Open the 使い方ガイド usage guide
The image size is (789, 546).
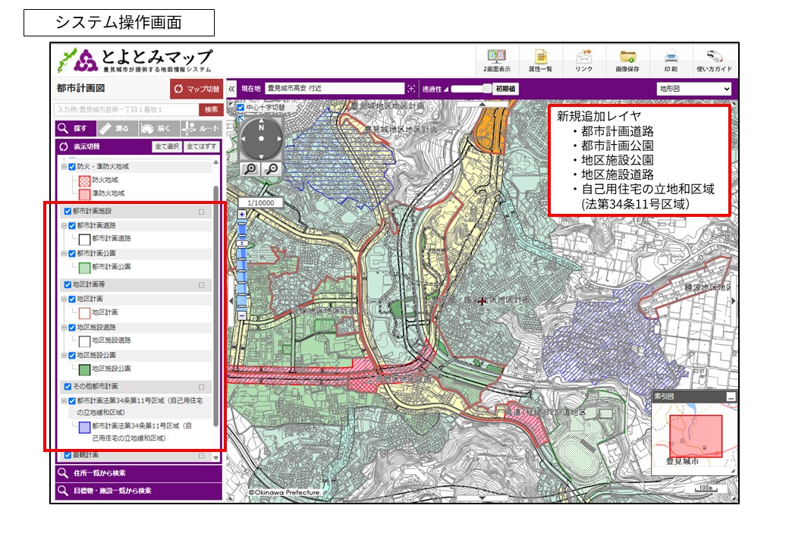(x=714, y=60)
